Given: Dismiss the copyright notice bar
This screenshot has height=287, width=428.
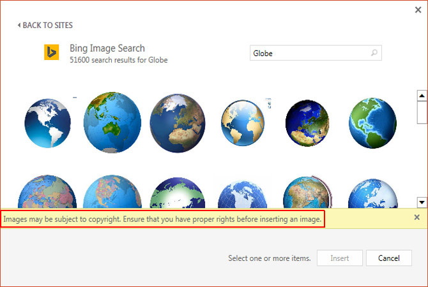Looking at the screenshot, I should pos(417,217).
